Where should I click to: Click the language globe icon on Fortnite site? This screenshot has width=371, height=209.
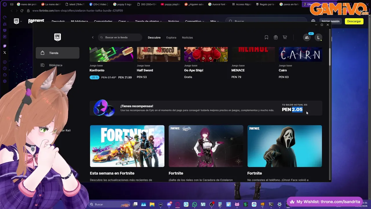(x=313, y=21)
